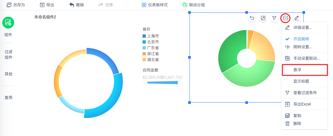
Task: Click the Redo (还原) toolbar button
Action: (106, 5)
